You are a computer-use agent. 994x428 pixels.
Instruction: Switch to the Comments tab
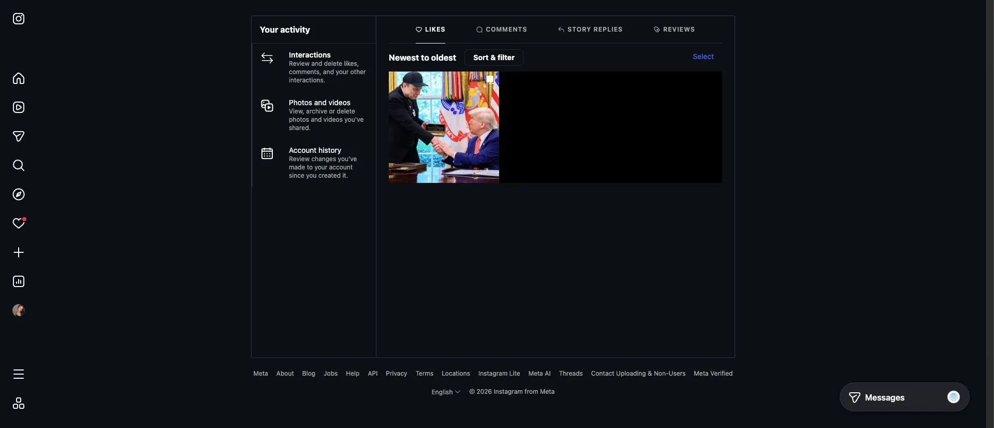501,30
